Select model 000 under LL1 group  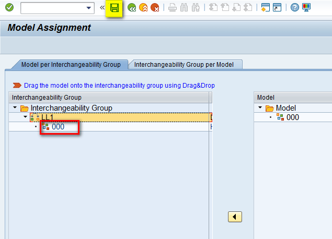click(x=58, y=127)
